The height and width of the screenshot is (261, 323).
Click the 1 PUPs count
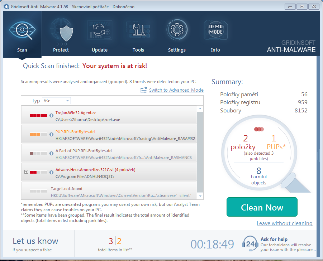(x=276, y=142)
